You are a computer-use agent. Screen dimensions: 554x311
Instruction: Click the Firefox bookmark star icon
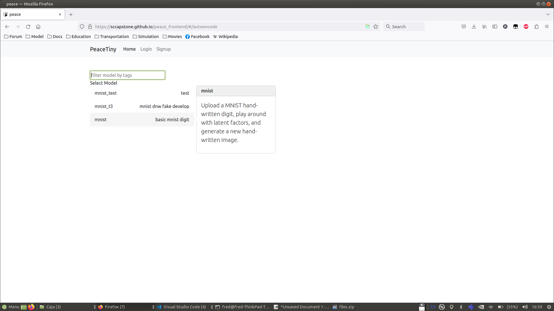376,26
